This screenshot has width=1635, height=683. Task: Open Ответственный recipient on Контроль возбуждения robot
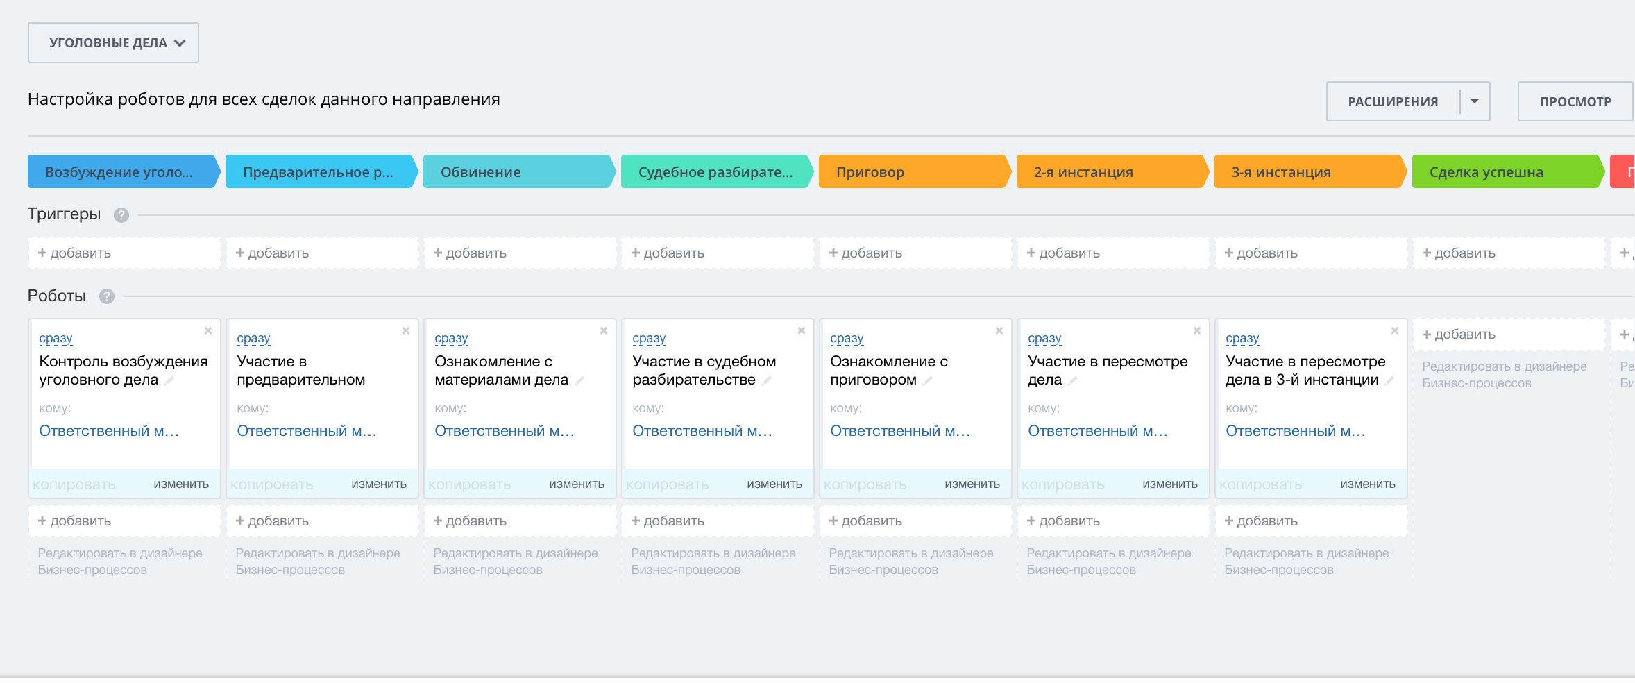point(109,431)
